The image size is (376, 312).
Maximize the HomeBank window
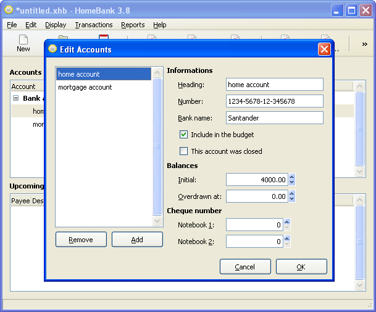click(351, 11)
